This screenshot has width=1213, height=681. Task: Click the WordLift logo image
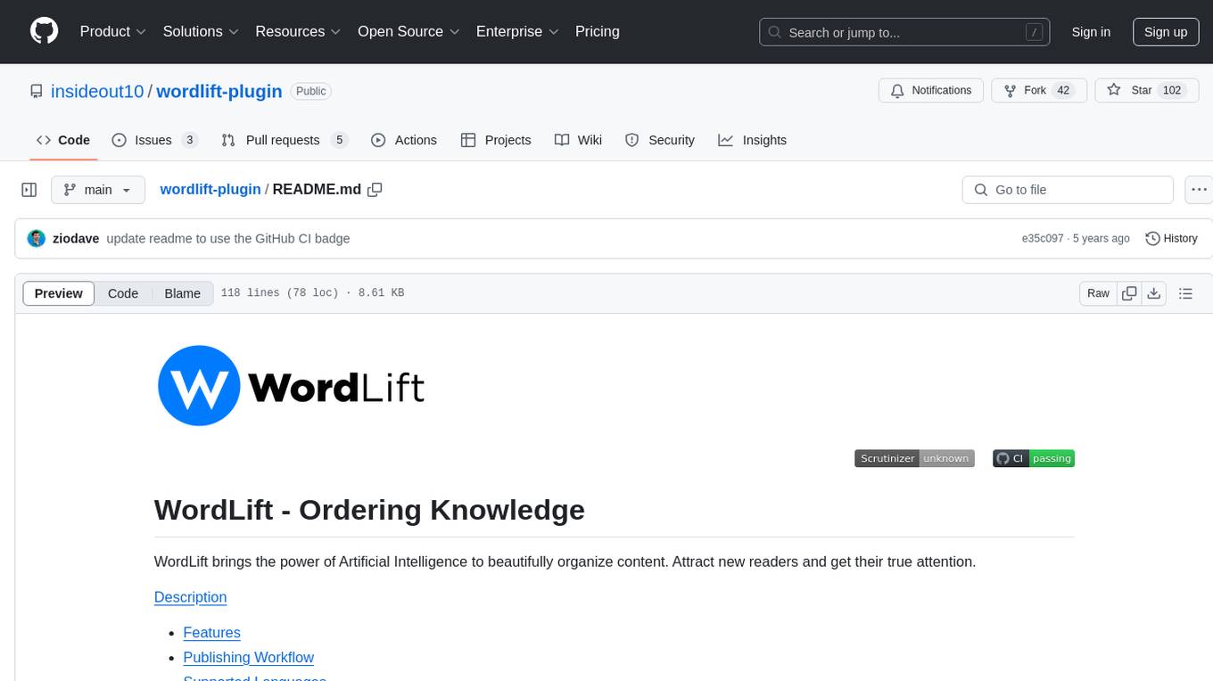291,386
